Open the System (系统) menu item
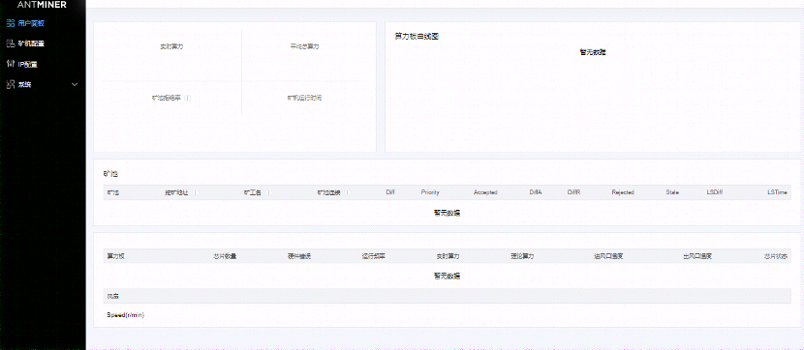 (24, 84)
